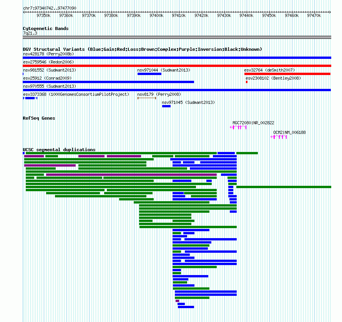This screenshot has width=342, height=322.
Task: Click nsv970555 (Sudmant2013) label
Action: pyautogui.click(x=50, y=86)
